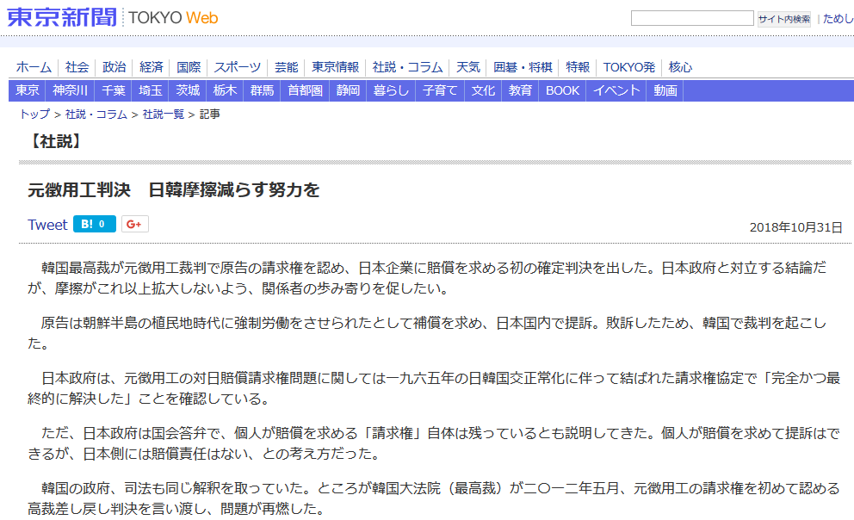Open the 社会 section
Image resolution: width=854 pixels, height=520 pixels.
click(77, 67)
